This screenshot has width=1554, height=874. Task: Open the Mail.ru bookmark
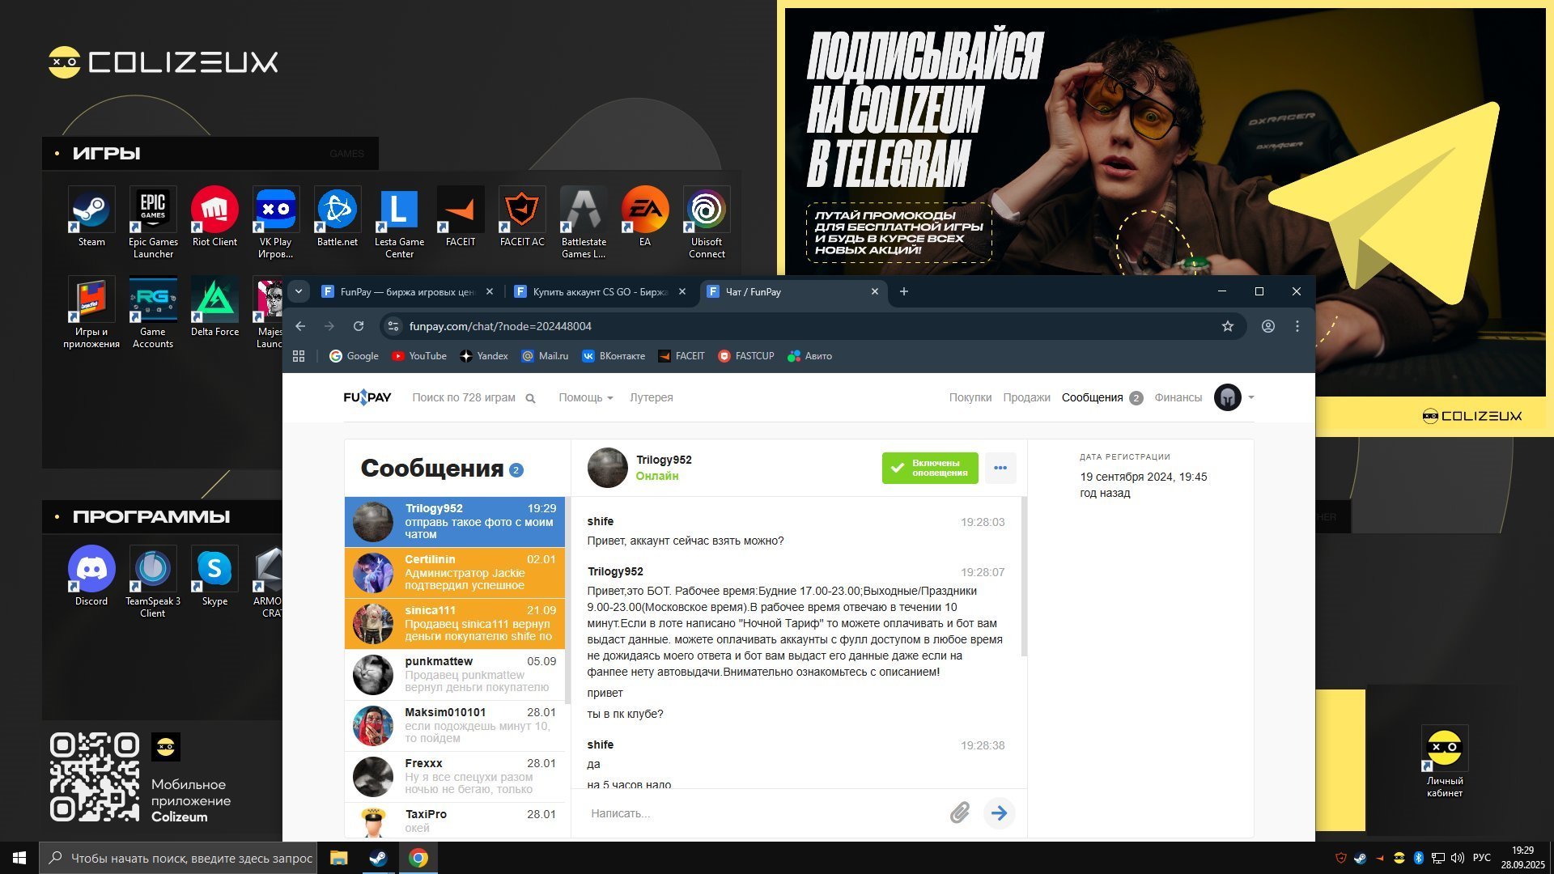coord(545,356)
